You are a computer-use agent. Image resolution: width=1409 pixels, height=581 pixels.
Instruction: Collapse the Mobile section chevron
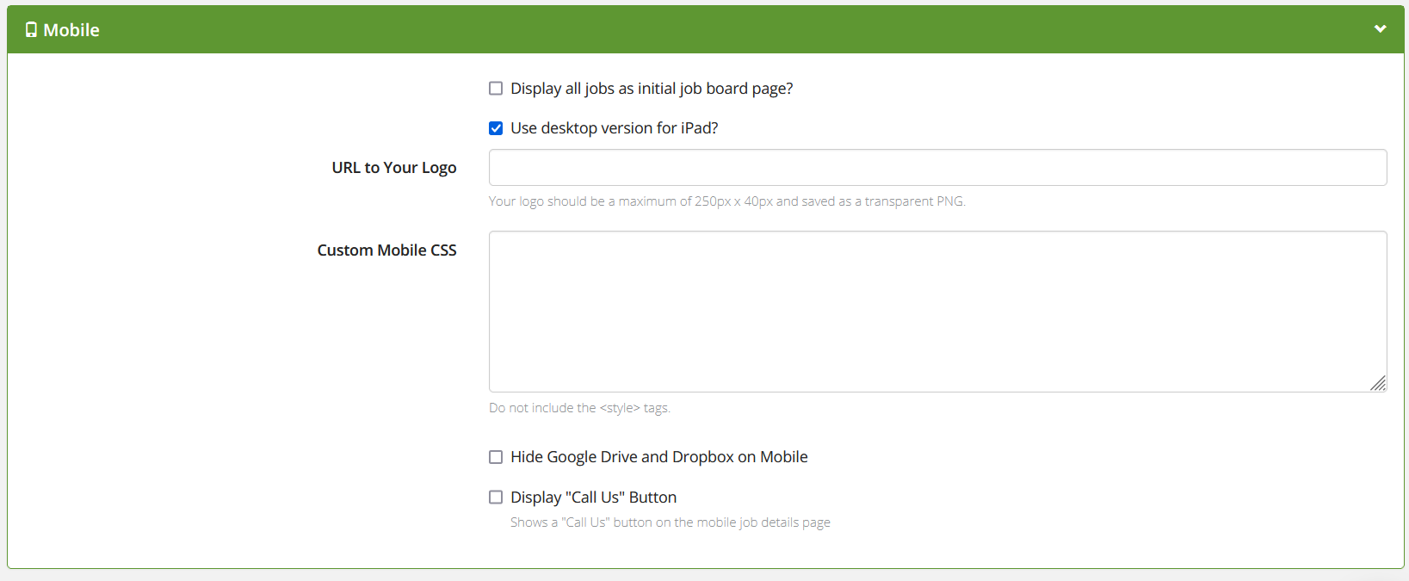tap(1380, 29)
